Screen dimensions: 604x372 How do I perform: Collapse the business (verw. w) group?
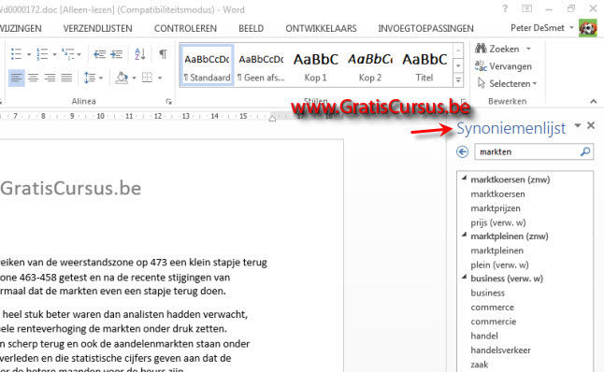pos(464,277)
